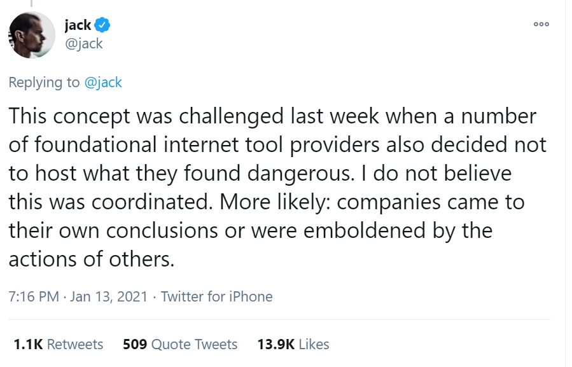572x367 pixels.
Task: Open the three-dot more options menu
Action: (x=541, y=24)
